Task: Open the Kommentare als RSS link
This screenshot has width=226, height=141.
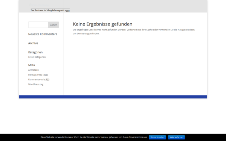Action: tap(39, 79)
